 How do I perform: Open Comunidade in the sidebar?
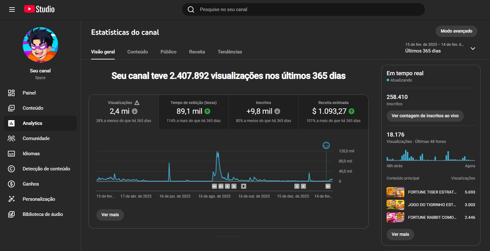point(40,138)
